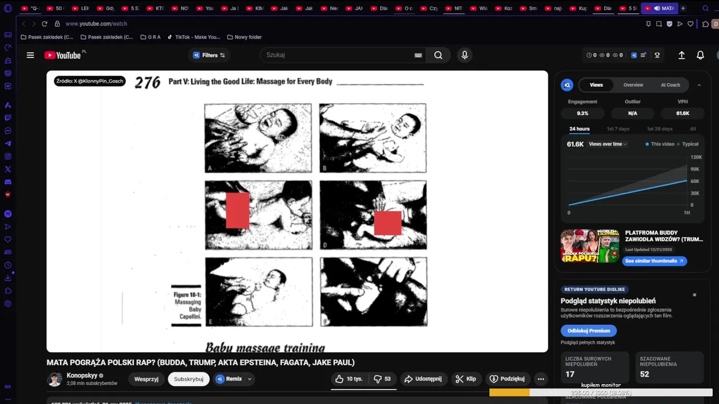This screenshot has width=719, height=404.
Task: Open Views over time dropdown
Action: 608,144
